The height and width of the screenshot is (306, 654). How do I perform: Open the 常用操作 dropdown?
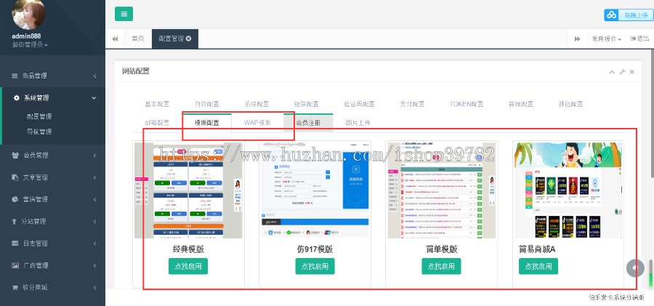tap(607, 39)
